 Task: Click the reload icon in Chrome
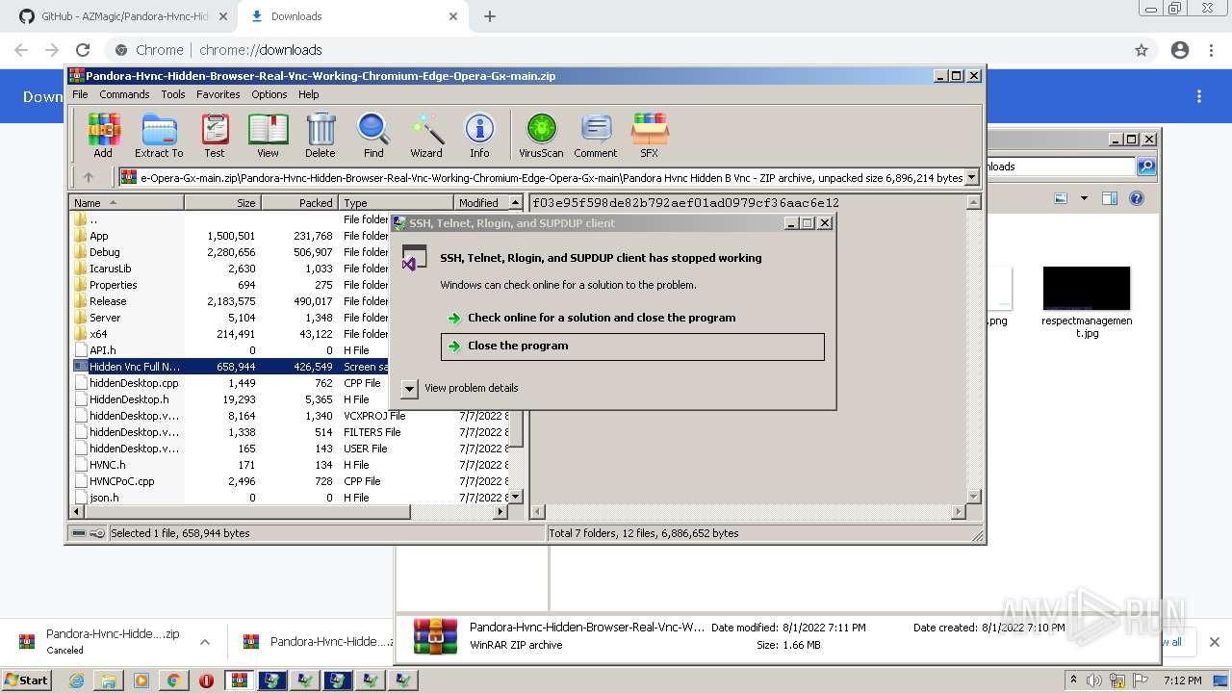[83, 50]
